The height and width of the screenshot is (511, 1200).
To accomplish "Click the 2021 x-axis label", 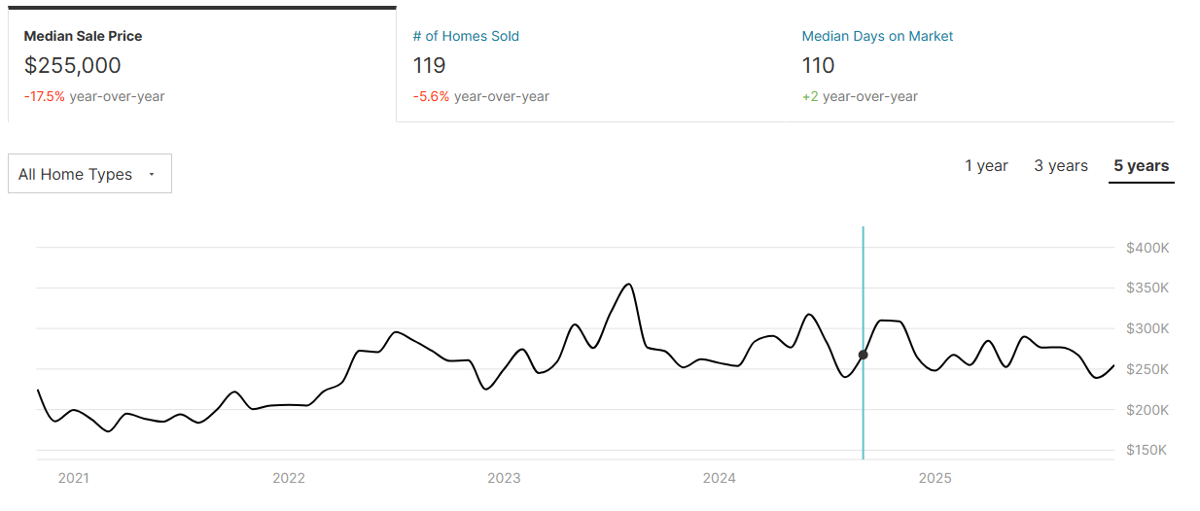I will click(x=74, y=478).
